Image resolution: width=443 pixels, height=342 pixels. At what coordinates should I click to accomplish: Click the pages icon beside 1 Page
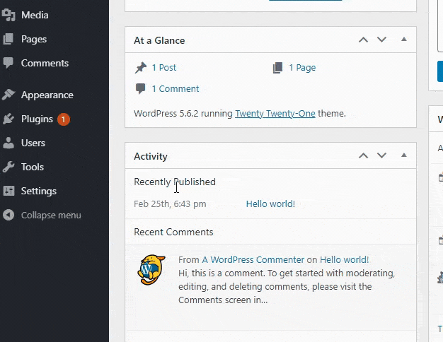point(277,68)
